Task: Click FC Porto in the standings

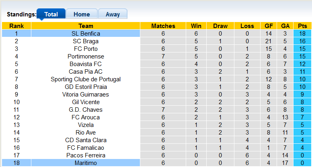Action: 86,49
